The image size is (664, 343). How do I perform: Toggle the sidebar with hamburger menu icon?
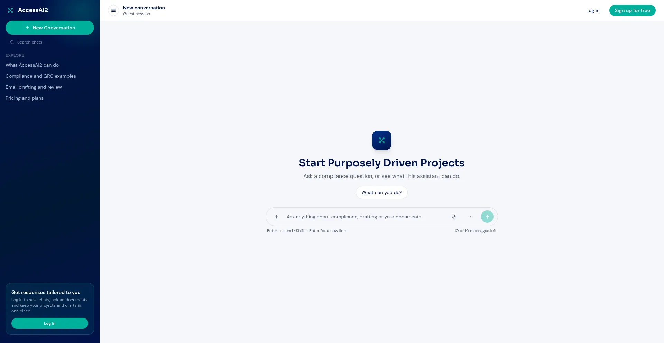(x=113, y=10)
